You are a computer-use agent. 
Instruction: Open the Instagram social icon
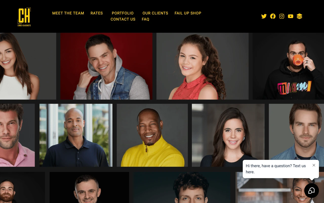[281, 16]
